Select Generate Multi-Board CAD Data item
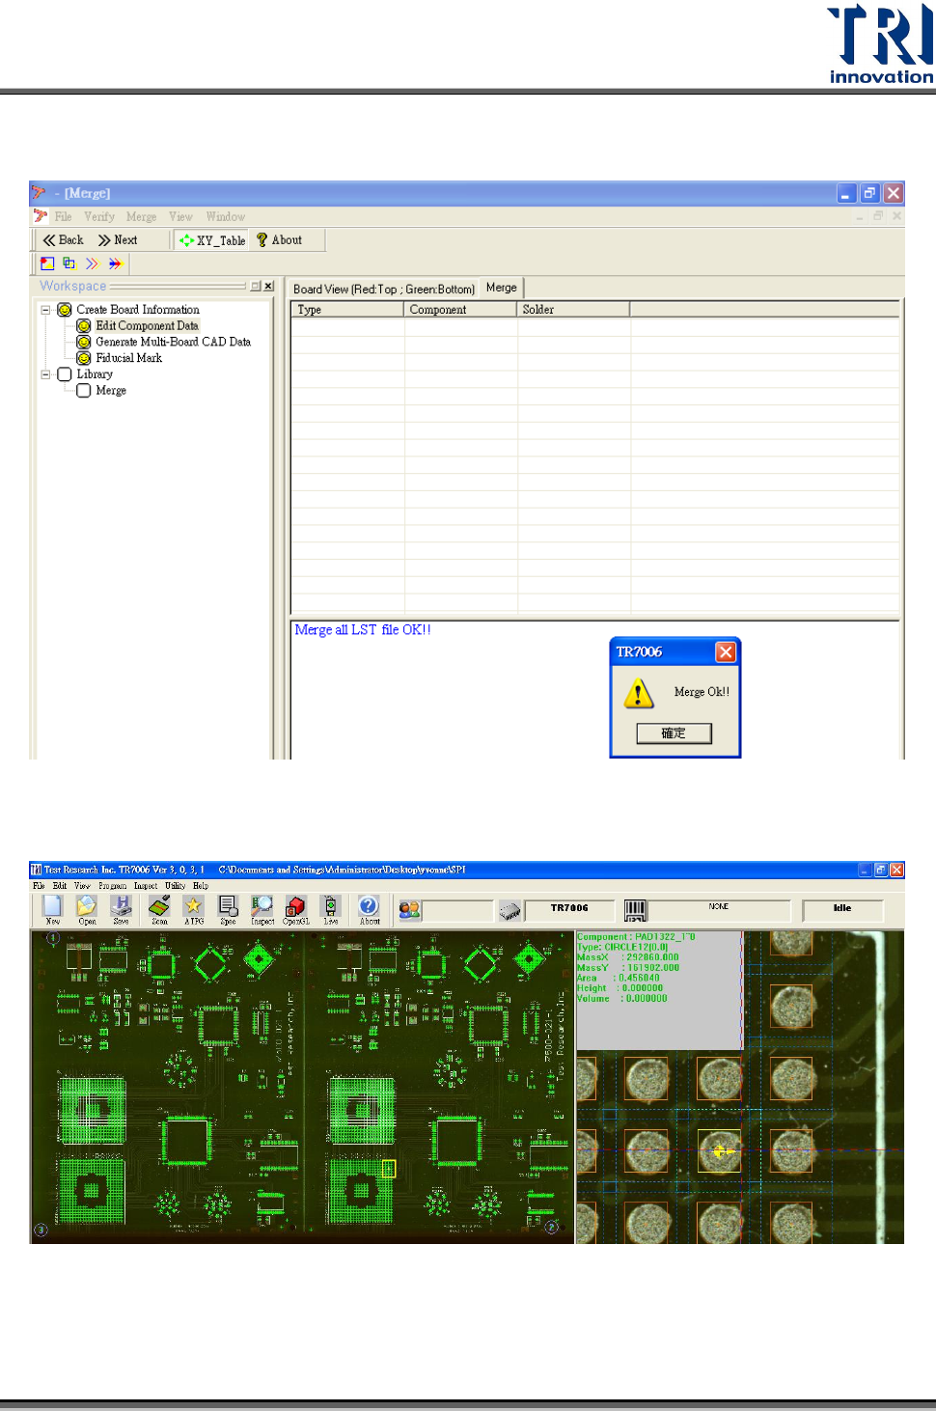Image resolution: width=936 pixels, height=1411 pixels. (173, 342)
